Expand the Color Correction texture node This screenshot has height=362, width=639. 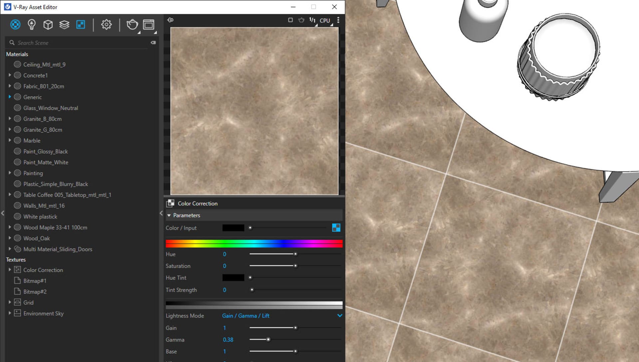tap(10, 270)
